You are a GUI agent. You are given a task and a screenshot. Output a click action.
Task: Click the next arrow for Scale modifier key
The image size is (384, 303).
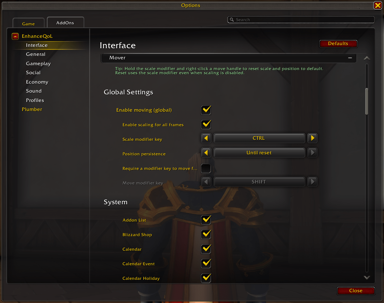312,138
